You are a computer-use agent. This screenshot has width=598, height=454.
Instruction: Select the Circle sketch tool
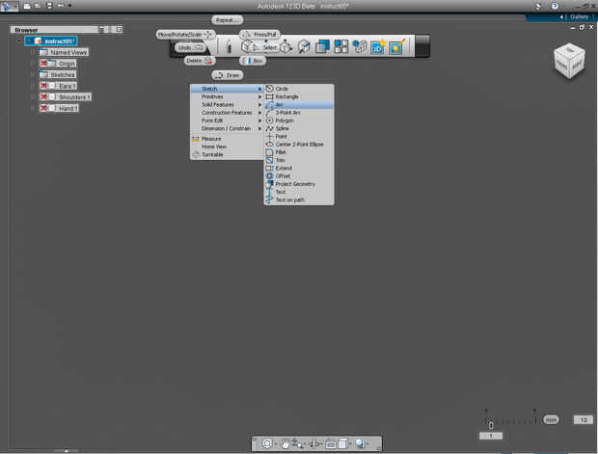(299, 89)
